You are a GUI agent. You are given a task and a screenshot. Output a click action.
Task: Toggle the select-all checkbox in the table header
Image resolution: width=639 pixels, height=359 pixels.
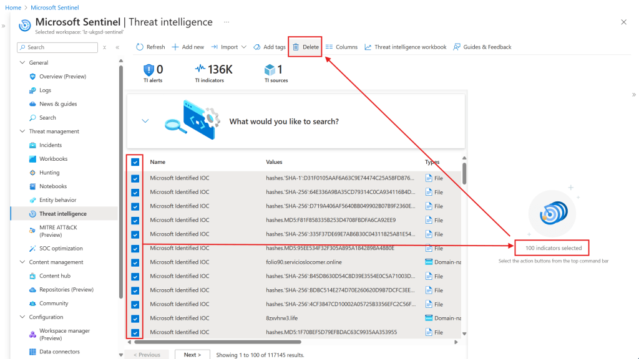pyautogui.click(x=135, y=162)
